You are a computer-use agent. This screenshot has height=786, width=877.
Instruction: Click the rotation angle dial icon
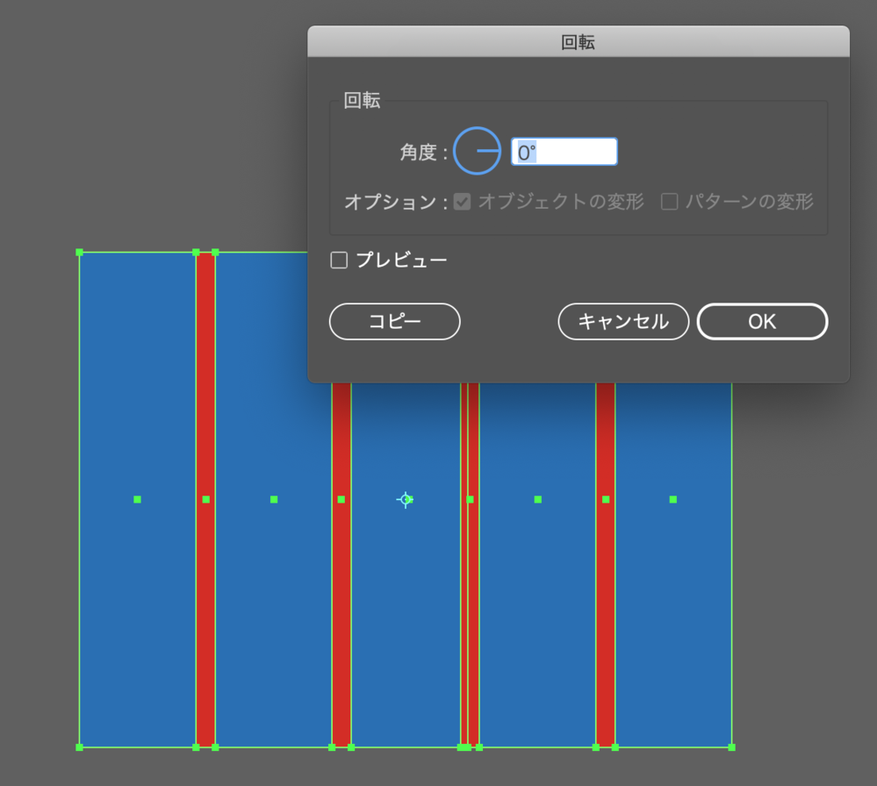click(477, 151)
